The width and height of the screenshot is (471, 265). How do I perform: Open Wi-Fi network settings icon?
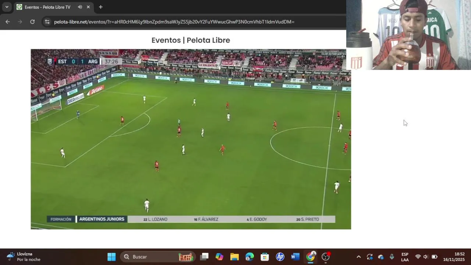pos(418,257)
